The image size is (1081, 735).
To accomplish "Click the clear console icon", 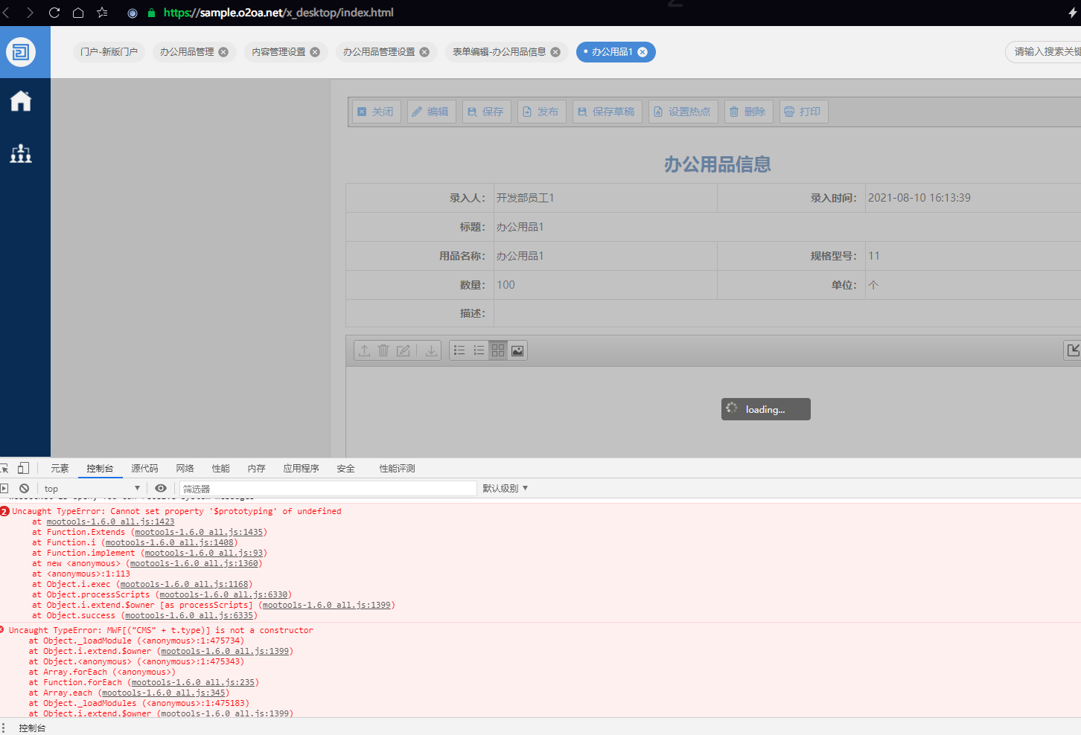I will point(25,489).
